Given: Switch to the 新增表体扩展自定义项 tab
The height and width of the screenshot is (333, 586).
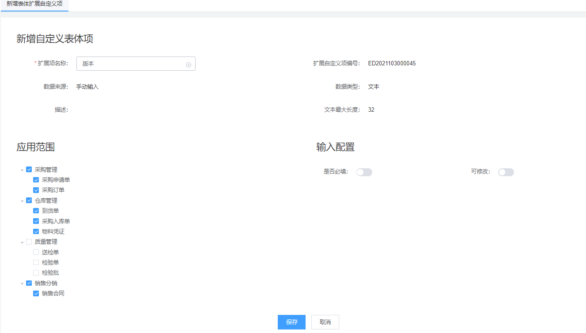Looking at the screenshot, I should point(34,4).
